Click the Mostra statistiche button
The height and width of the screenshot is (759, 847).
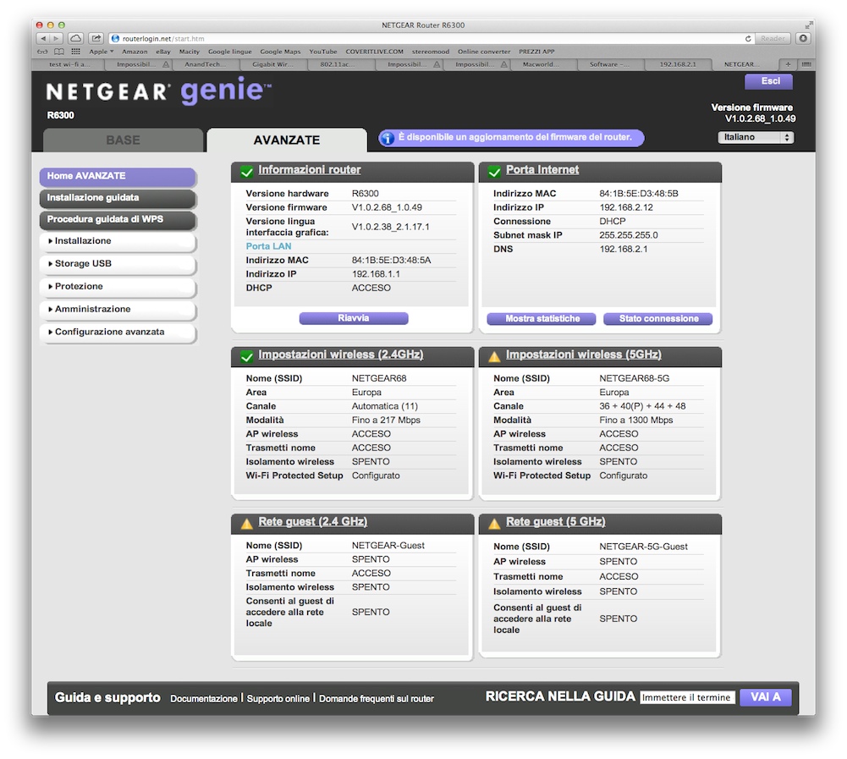click(542, 319)
